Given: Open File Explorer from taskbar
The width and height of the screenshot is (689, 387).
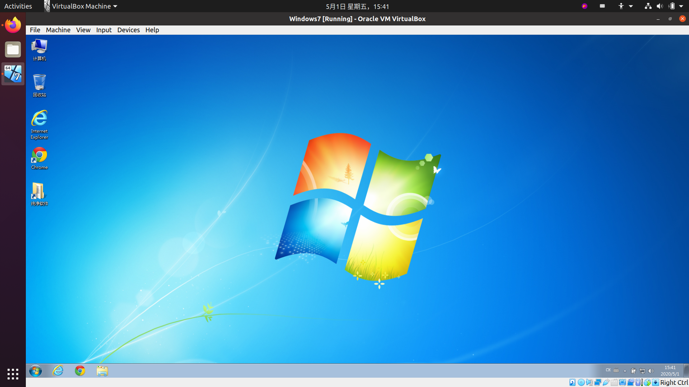Looking at the screenshot, I should [x=102, y=371].
